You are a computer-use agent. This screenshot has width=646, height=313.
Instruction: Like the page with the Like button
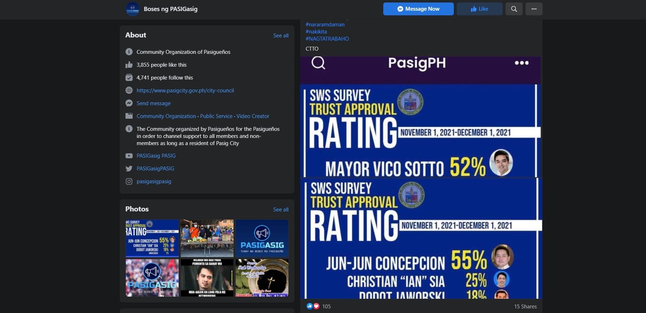tap(480, 9)
